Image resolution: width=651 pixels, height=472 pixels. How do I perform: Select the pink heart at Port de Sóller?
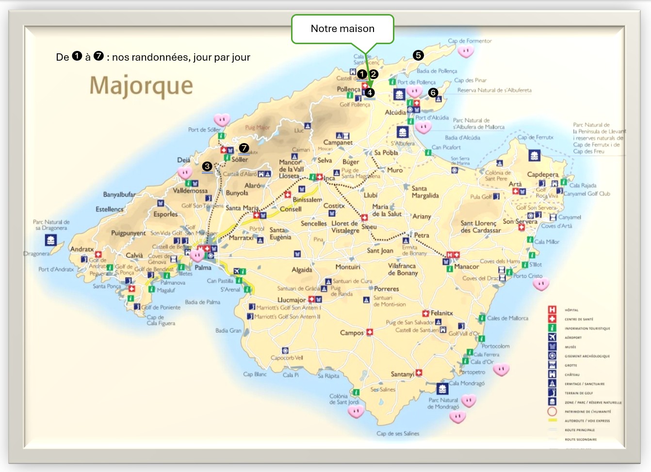[222, 119]
